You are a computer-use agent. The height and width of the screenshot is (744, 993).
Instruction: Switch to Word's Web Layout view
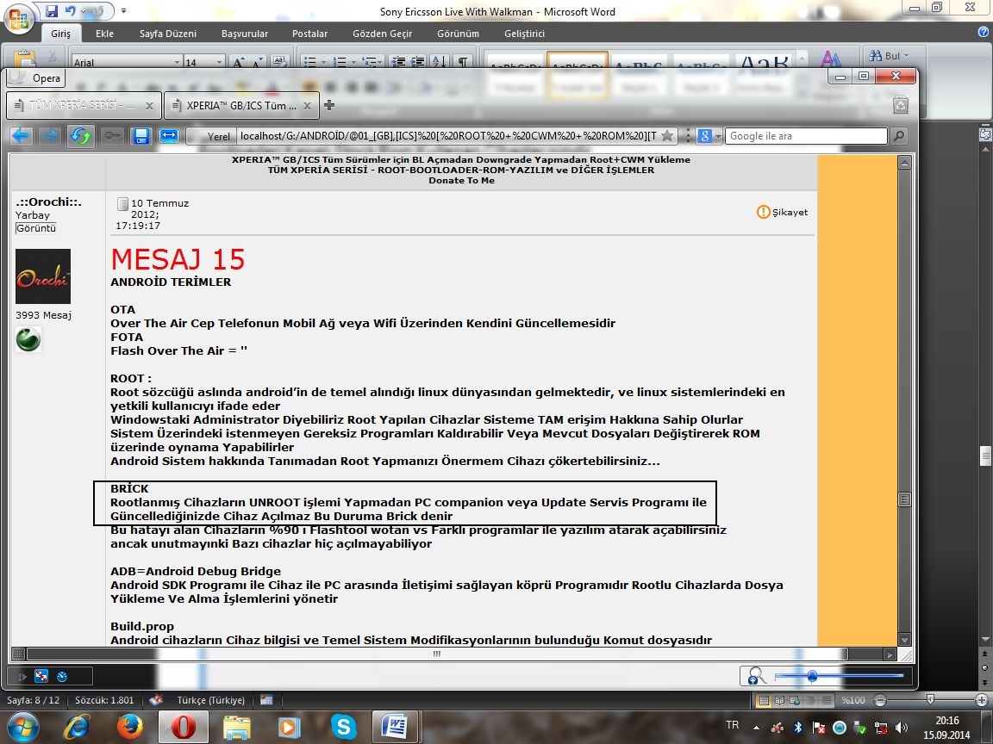(x=795, y=700)
